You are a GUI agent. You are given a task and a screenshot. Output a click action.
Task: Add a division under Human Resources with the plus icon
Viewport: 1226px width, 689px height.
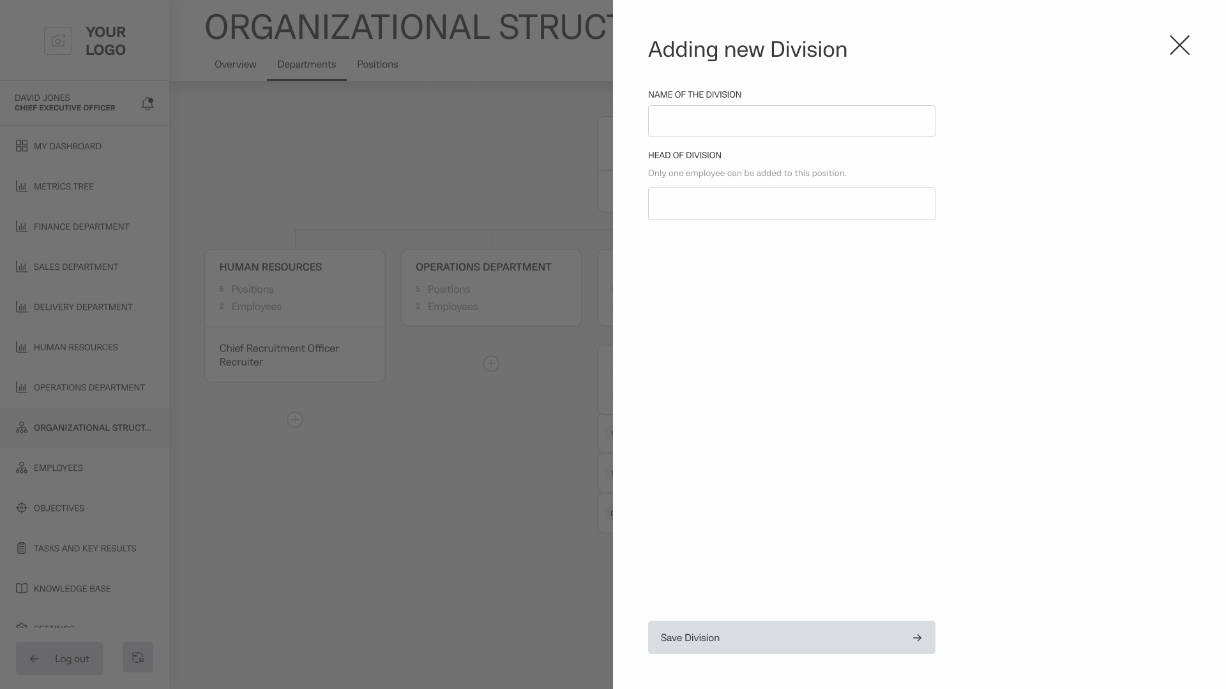294,419
